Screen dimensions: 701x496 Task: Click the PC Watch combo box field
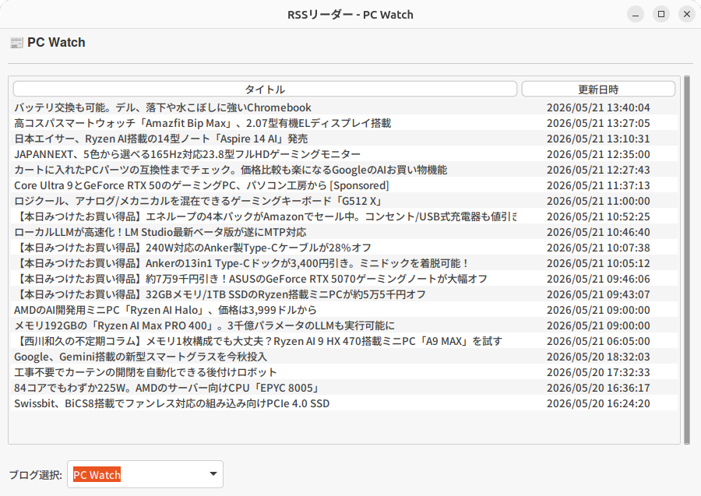pos(146,474)
